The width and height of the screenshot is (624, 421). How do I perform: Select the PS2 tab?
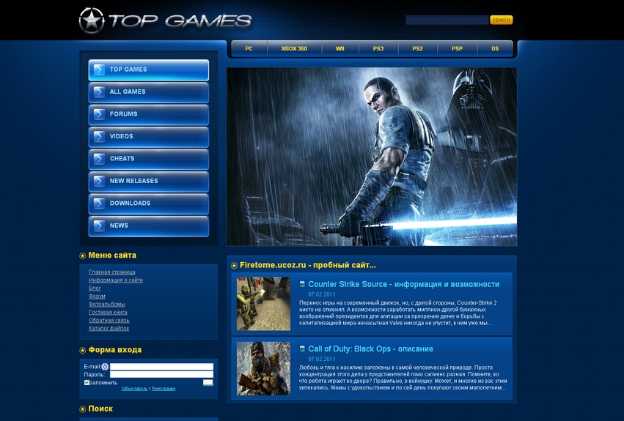[417, 48]
